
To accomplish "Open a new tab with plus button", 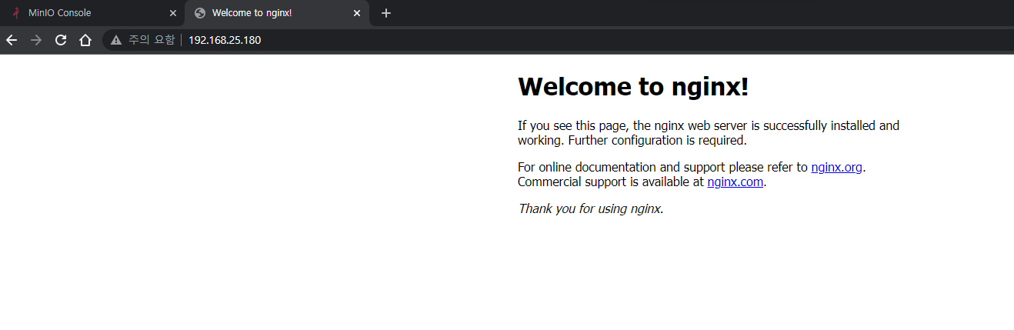I will point(386,13).
